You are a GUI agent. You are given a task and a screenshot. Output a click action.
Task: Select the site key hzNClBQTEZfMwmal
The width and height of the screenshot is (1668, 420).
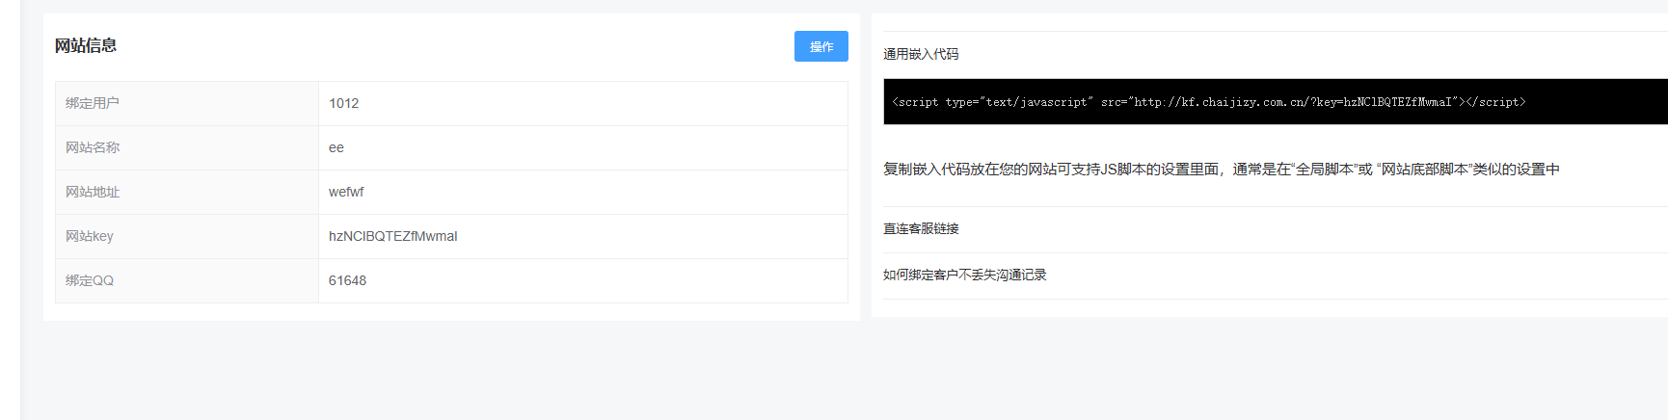point(392,236)
